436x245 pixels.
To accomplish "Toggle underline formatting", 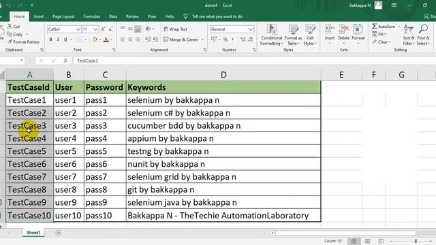I will tap(65, 39).
